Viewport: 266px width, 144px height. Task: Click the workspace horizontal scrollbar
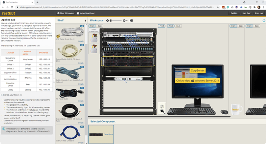[x=159, y=117]
